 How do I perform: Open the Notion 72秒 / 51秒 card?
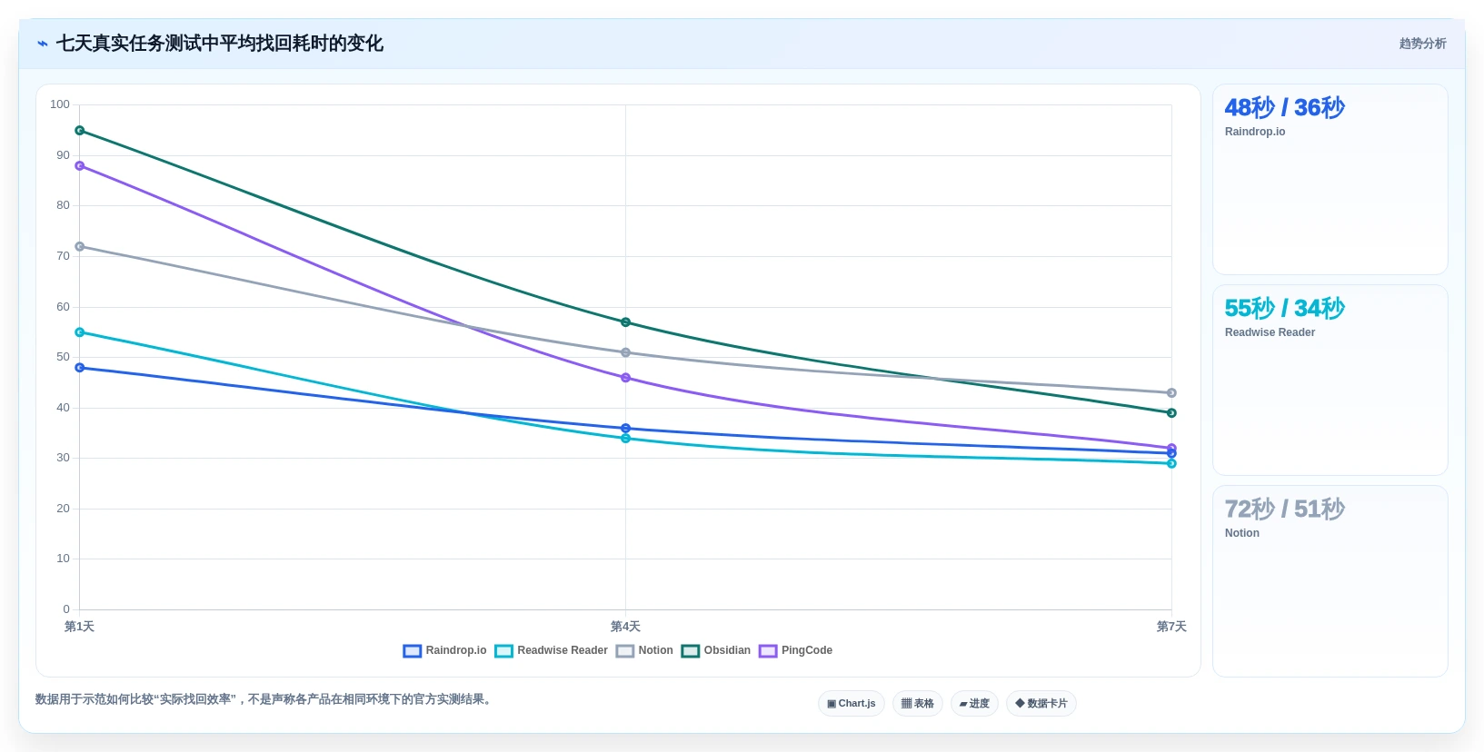click(x=1330, y=581)
